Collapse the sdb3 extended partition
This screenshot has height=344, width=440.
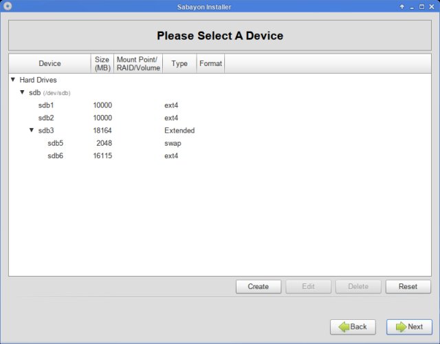tap(32, 130)
